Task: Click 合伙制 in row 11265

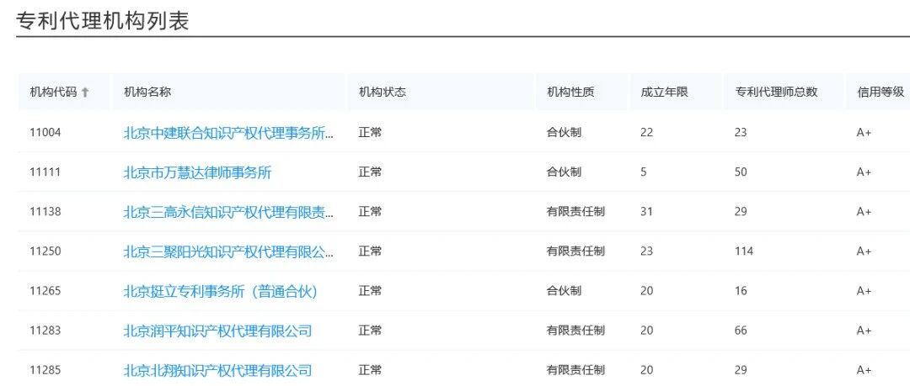Action: point(564,291)
